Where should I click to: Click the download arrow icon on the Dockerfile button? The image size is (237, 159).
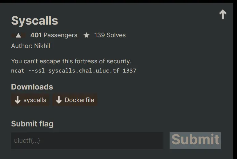coord(59,100)
